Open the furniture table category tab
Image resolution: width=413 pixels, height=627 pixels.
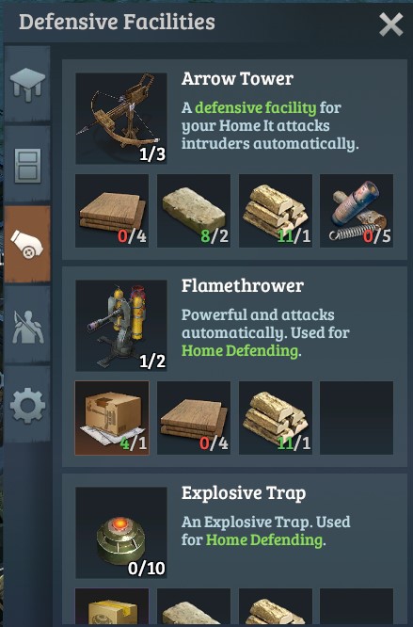27,85
